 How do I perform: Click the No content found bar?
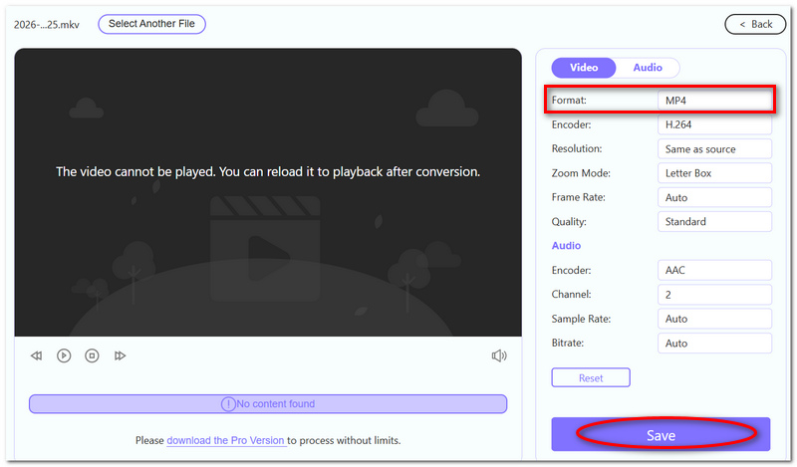tap(268, 404)
